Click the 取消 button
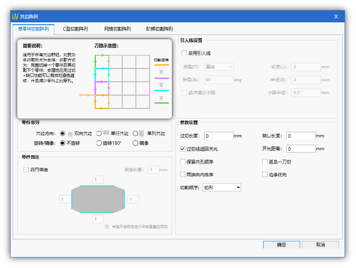Image resolution: width=356 pixels, height=268 pixels. [320, 245]
